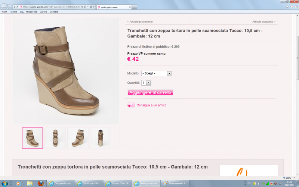The width and height of the screenshot is (299, 187).
Task: Refresh the page with reload icon
Action: coord(15,7)
